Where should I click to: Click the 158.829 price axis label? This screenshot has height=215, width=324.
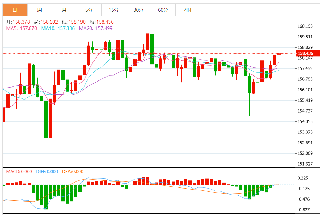[x=305, y=47]
